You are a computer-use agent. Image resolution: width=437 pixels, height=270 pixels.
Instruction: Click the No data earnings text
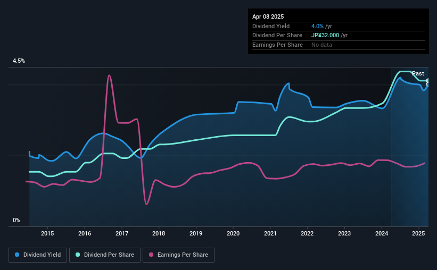point(321,45)
